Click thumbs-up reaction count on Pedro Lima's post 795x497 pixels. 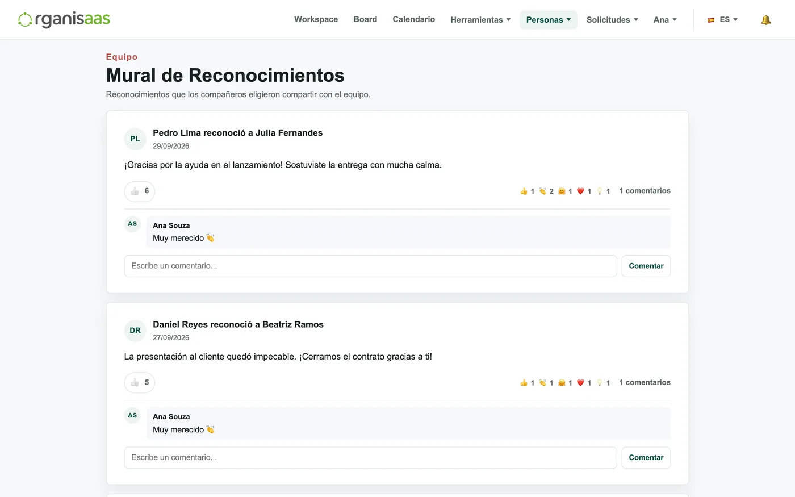tap(527, 191)
